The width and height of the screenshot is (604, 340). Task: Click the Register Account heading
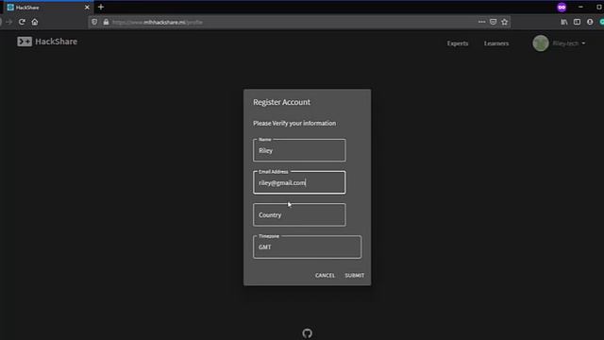point(281,102)
